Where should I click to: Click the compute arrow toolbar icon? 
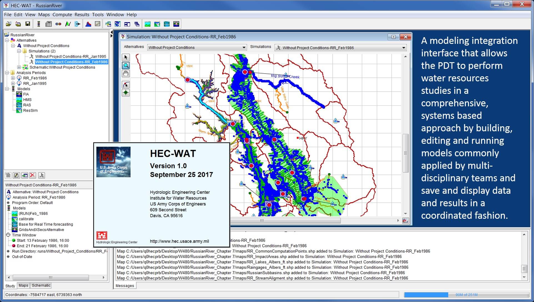click(x=77, y=24)
